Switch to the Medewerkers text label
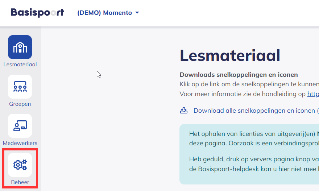319x191 pixels. (20, 143)
